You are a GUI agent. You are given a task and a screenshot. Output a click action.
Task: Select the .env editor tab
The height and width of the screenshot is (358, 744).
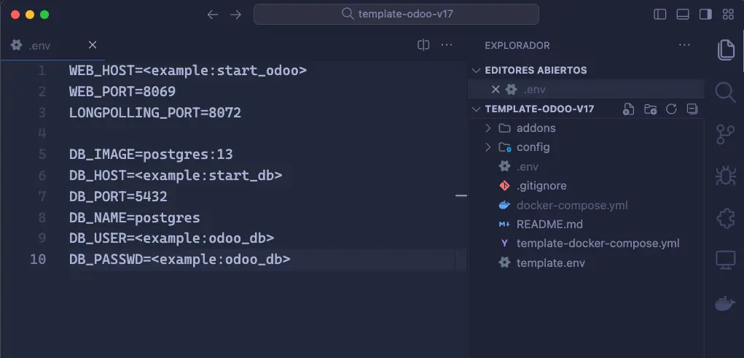(39, 46)
